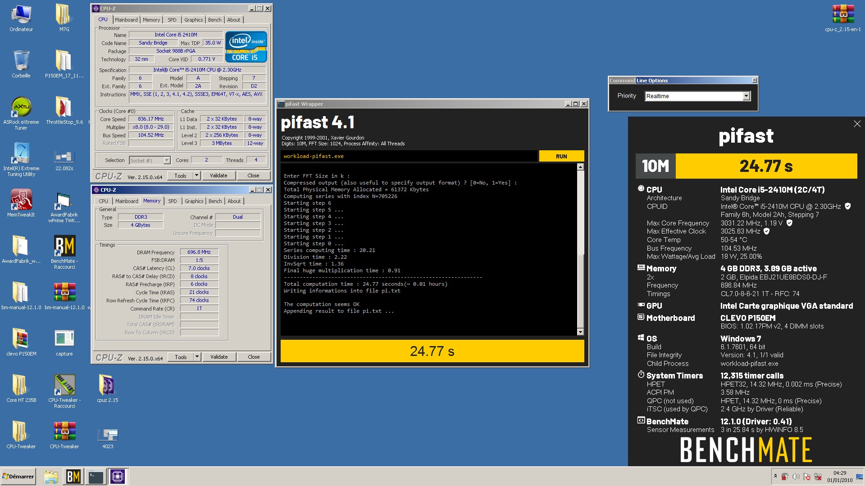Viewport: 865px width, 486px height.
Task: Open the Ordinateur desktop icon
Action: pos(21,18)
